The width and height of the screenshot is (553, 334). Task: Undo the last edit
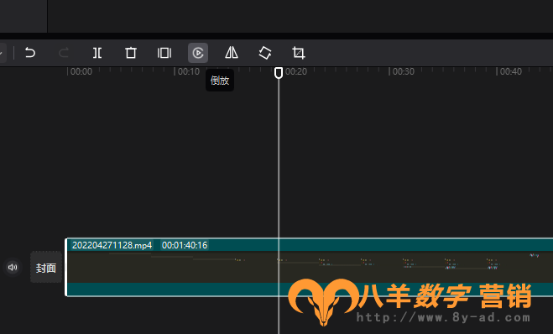pyautogui.click(x=30, y=53)
